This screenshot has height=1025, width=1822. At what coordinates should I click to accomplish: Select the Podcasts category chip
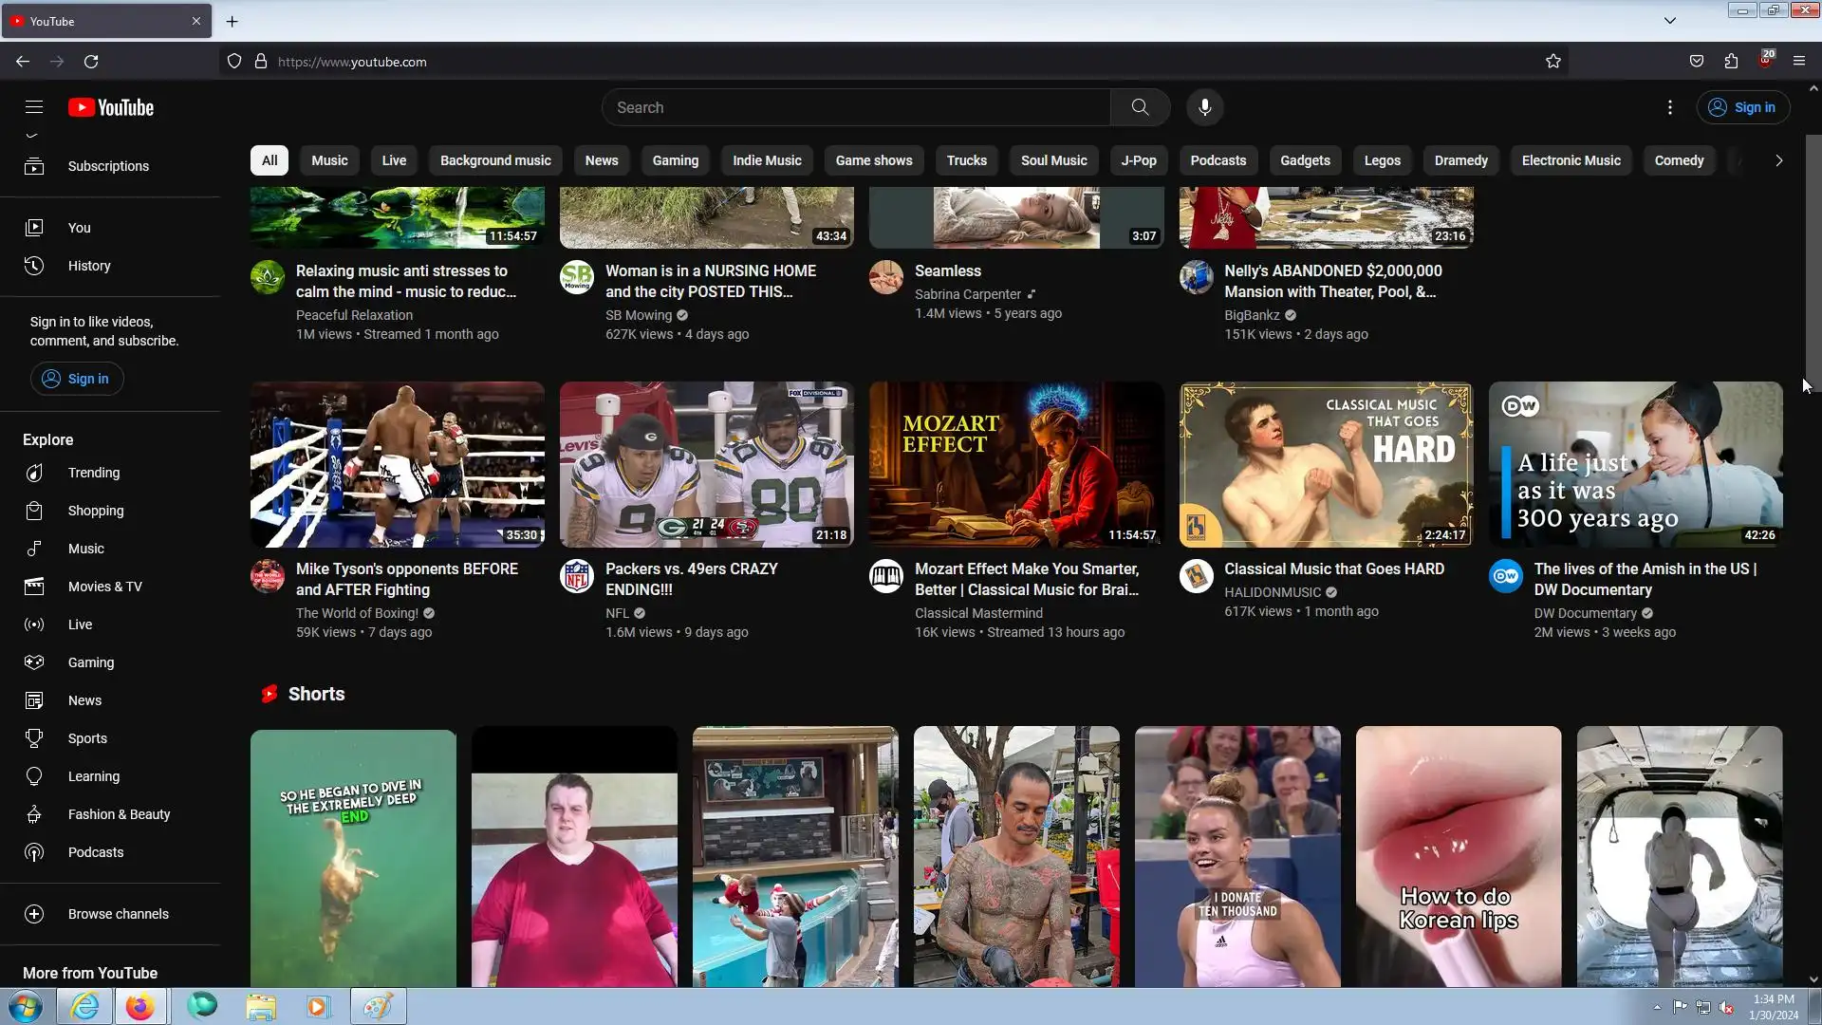[x=1218, y=160]
